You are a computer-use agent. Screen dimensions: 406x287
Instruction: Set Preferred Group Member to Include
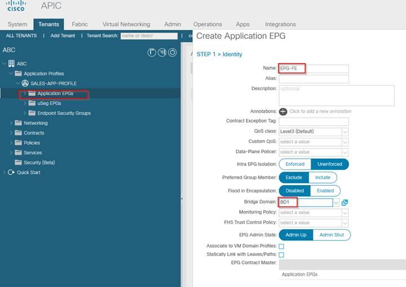click(323, 177)
